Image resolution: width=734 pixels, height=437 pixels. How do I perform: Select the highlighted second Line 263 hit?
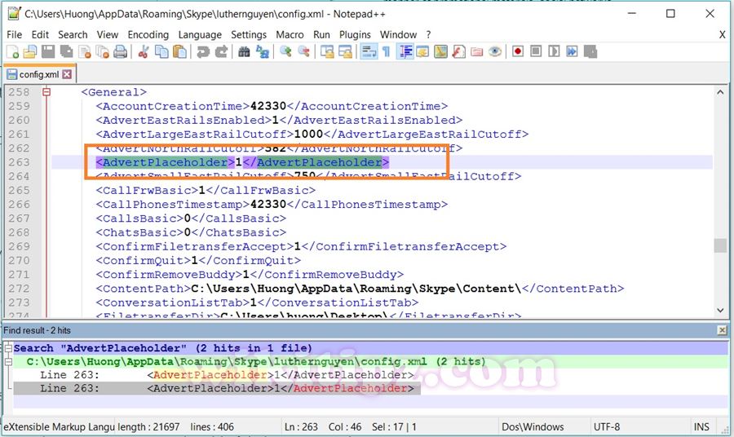[x=217, y=388]
